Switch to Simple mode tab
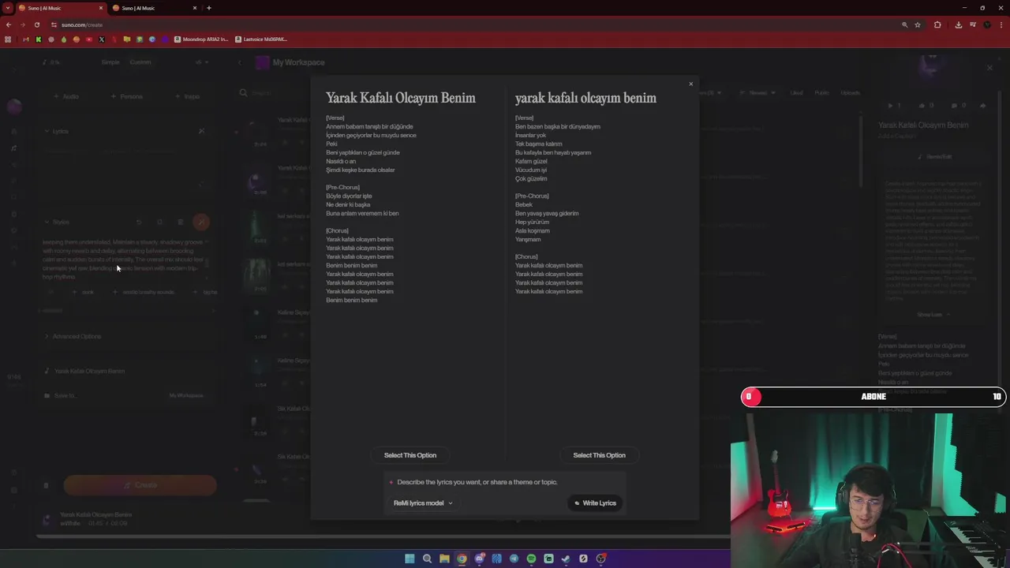 click(110, 62)
